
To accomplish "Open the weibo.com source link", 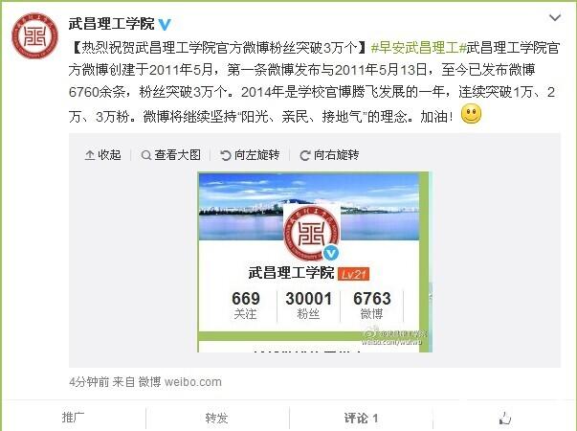I will coord(193,382).
